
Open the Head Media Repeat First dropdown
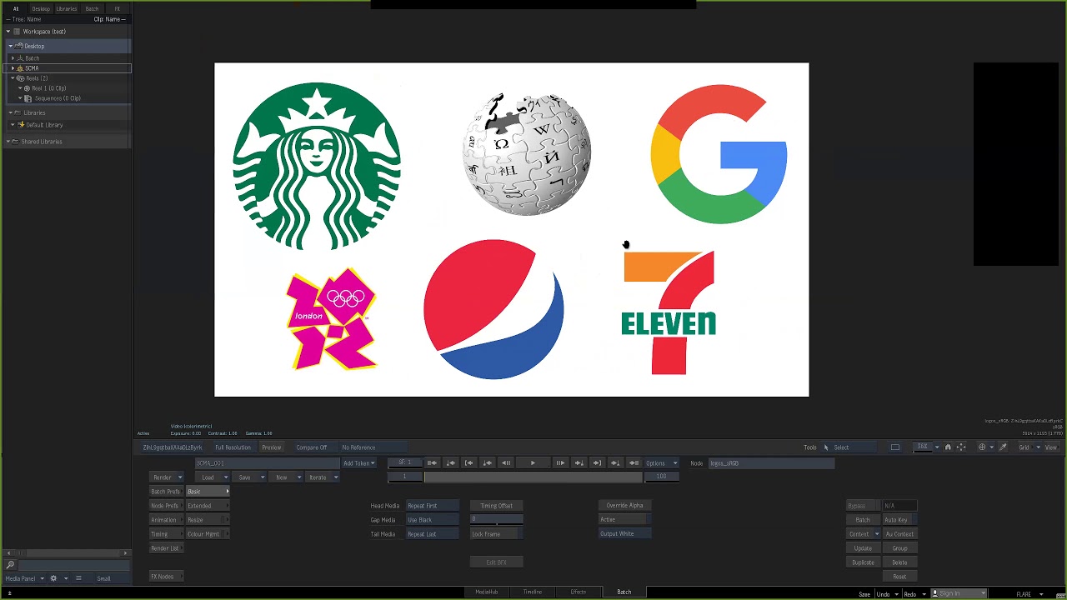433,506
